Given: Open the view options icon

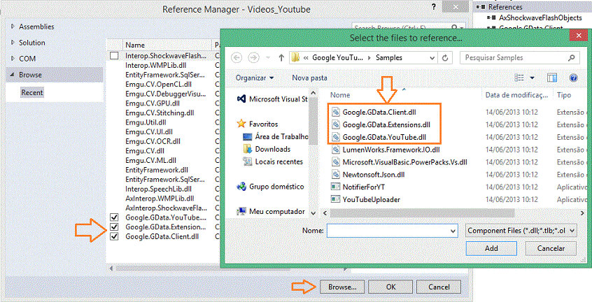Looking at the screenshot, I should coord(519,78).
